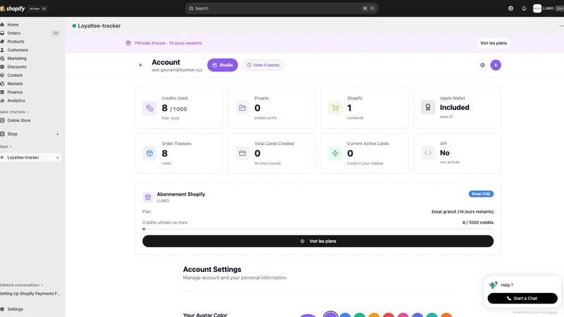Go to Home in the sidebar
564x317 pixels.
pos(13,25)
